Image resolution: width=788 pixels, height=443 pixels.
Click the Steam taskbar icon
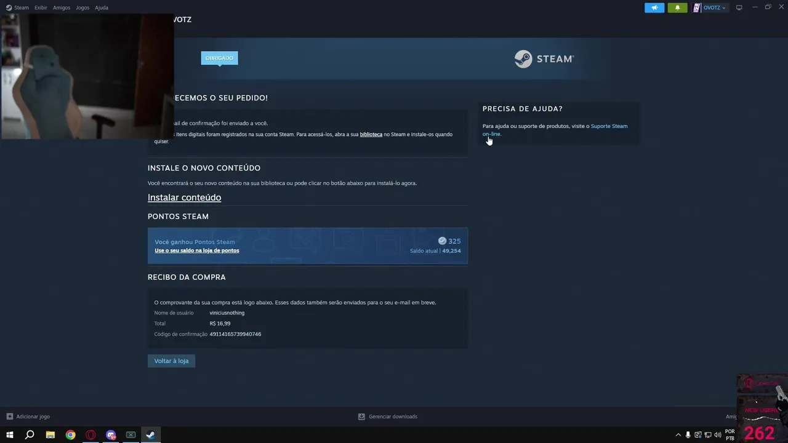pyautogui.click(x=150, y=435)
